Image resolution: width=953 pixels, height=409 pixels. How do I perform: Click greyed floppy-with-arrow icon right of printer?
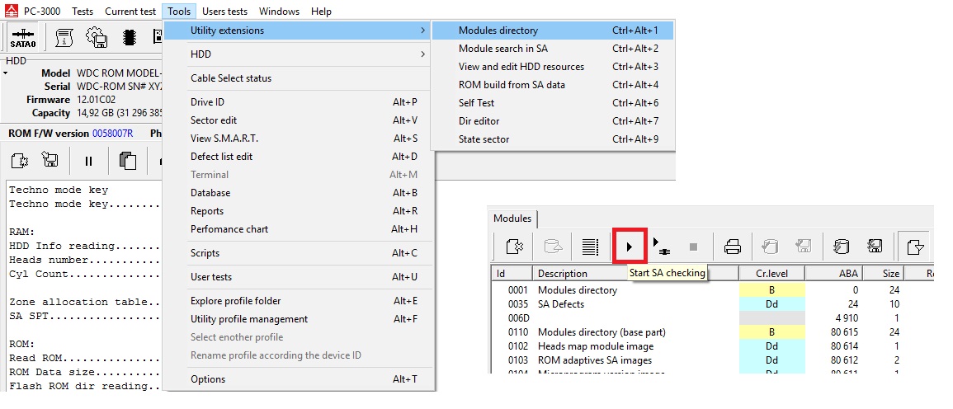pyautogui.click(x=802, y=247)
